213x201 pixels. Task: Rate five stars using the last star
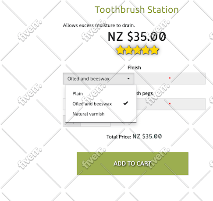pos(155,50)
